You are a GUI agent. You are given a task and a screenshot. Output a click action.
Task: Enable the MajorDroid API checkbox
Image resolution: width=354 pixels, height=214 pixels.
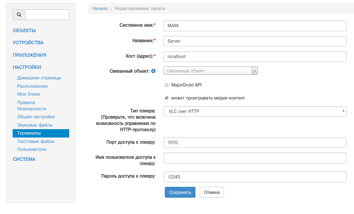pyautogui.click(x=167, y=85)
